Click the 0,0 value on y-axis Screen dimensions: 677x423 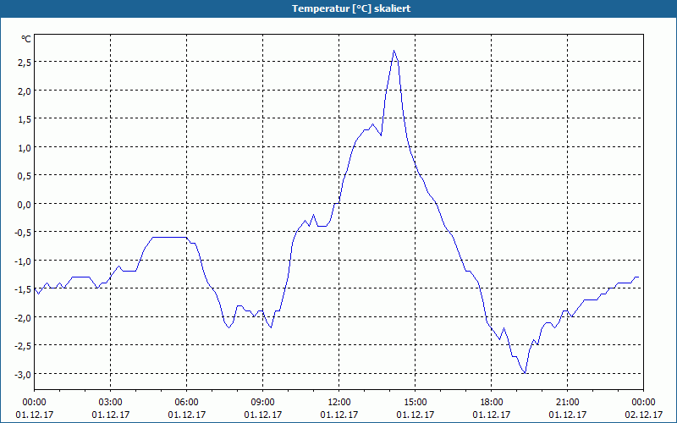pyautogui.click(x=25, y=205)
